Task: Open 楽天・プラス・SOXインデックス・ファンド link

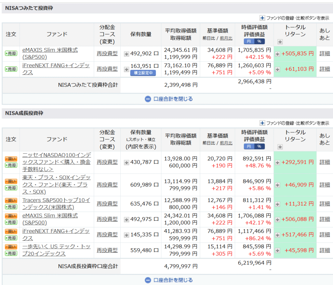Action: [x=57, y=185]
